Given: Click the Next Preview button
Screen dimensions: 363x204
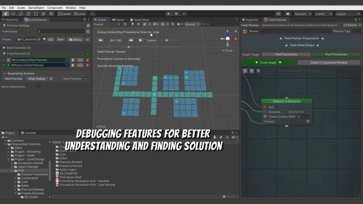Looking at the screenshot, I should tap(14, 79).
